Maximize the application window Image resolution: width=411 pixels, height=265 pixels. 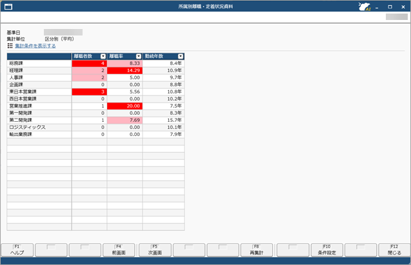(390, 7)
